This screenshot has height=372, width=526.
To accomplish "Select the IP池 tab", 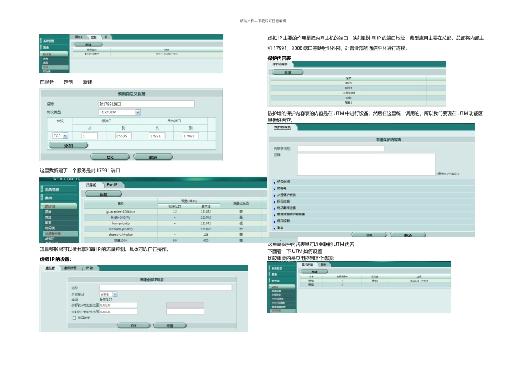I will (x=89, y=268).
